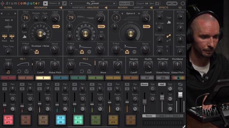Mute the Resynth engine via speaker icon
The height and width of the screenshot is (128, 229).
pyautogui.click(x=151, y=7)
